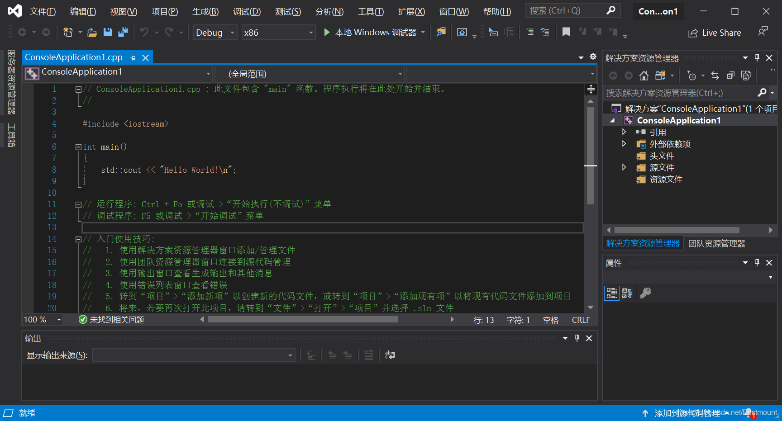This screenshot has height=421, width=782.
Task: Collapse the comment block at line 11
Action: coord(78,204)
